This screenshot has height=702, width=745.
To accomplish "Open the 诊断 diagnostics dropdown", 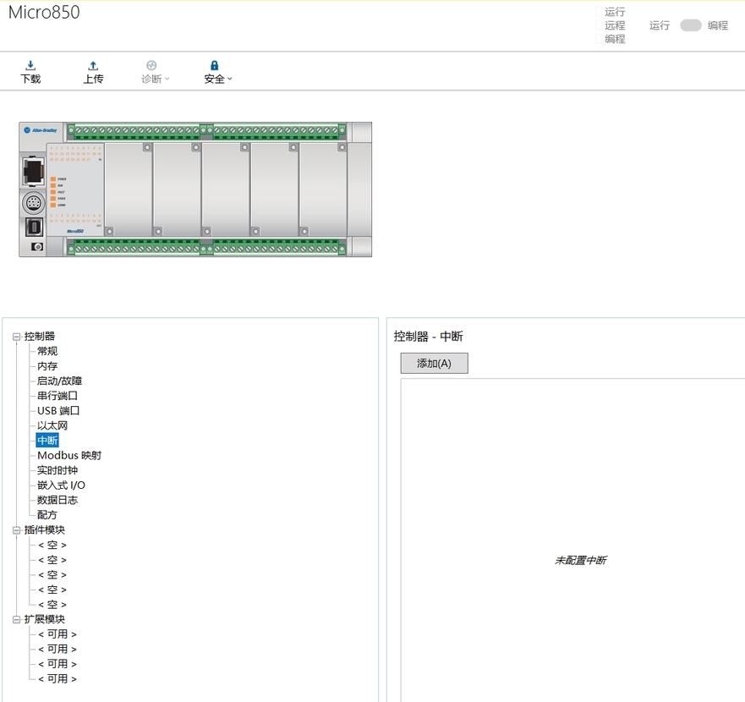I will 155,72.
